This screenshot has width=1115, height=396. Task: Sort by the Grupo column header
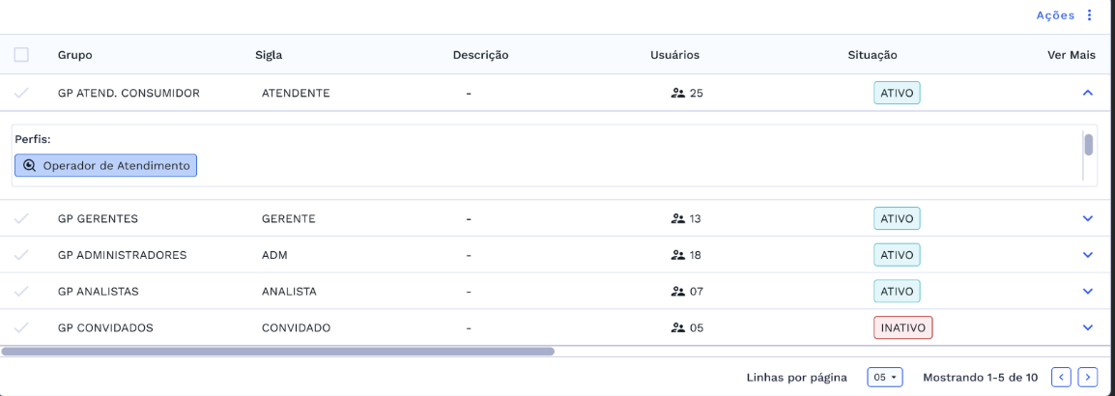pyautogui.click(x=75, y=55)
